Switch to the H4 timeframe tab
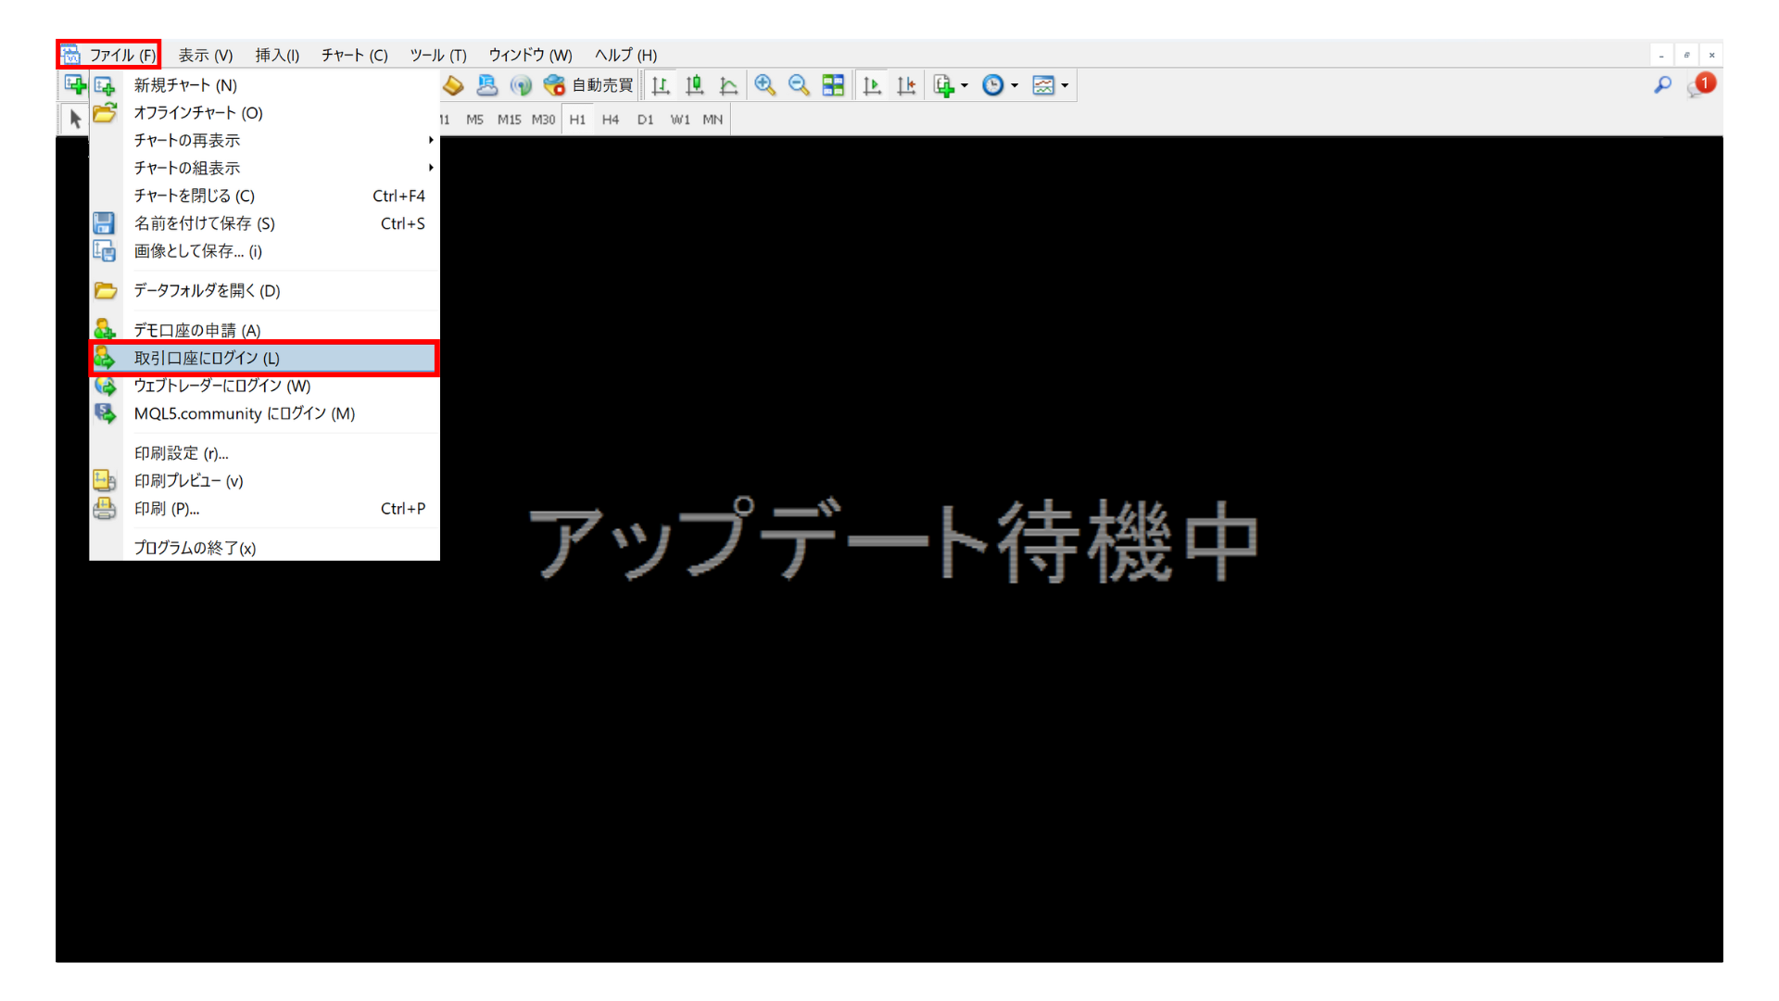Screen dimensions: 1779x1001 tap(611, 119)
